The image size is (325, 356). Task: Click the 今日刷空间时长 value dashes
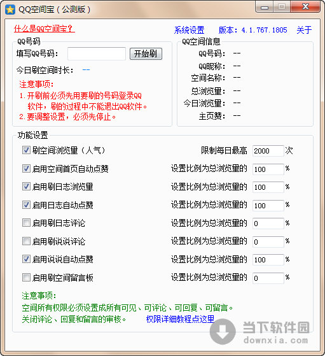click(x=86, y=69)
